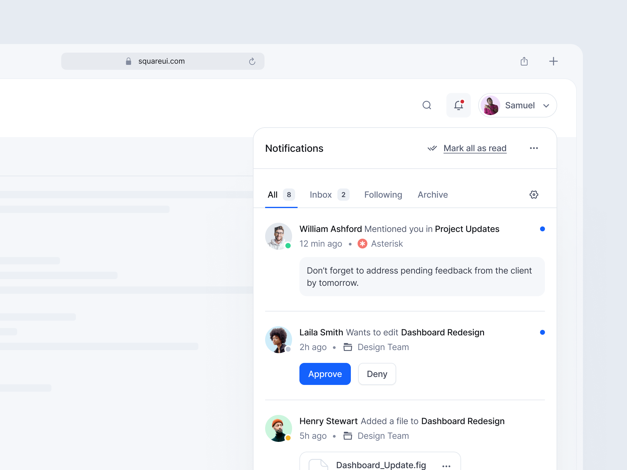The width and height of the screenshot is (627, 470).
Task: Click the William Ashford name
Action: [331, 229]
